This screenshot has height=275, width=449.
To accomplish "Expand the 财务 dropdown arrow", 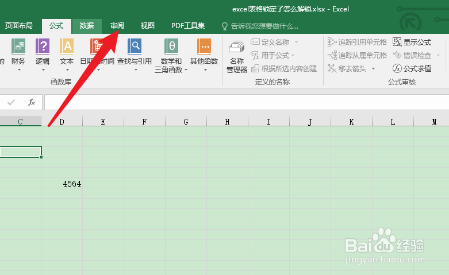I will [x=19, y=69].
